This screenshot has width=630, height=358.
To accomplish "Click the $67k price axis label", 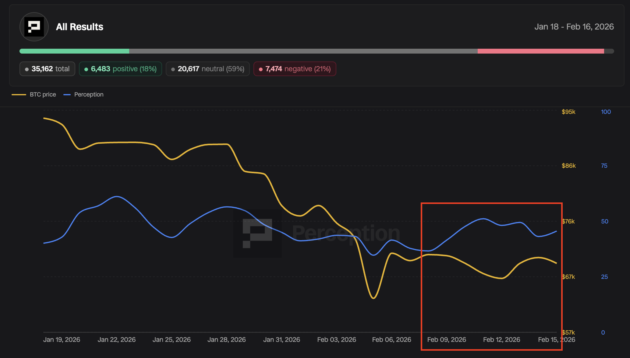I will 568,277.
